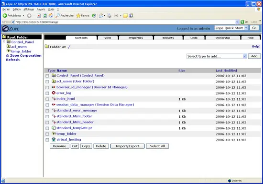Open the Security tab
263x184 pixels.
coord(168,38)
